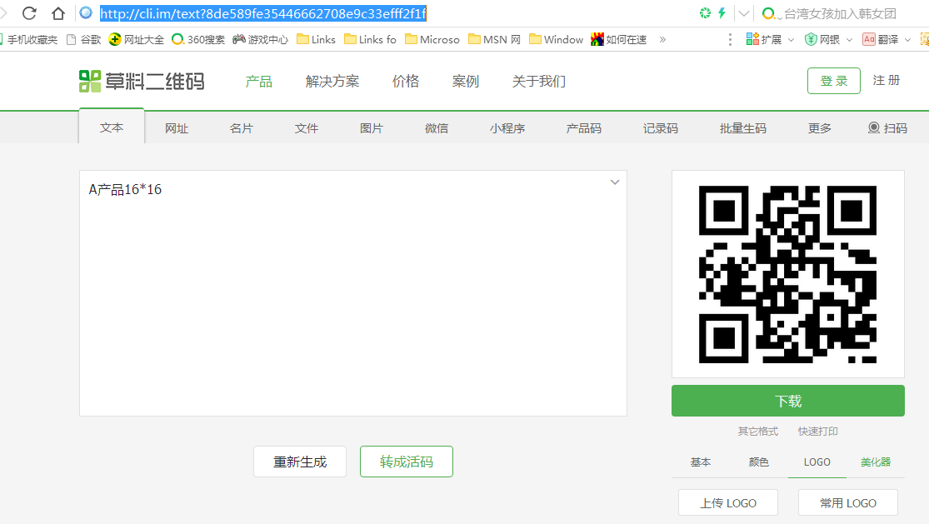Image resolution: width=929 pixels, height=524 pixels.
Task: Open the 翻译 translate extension icon
Action: coord(869,40)
